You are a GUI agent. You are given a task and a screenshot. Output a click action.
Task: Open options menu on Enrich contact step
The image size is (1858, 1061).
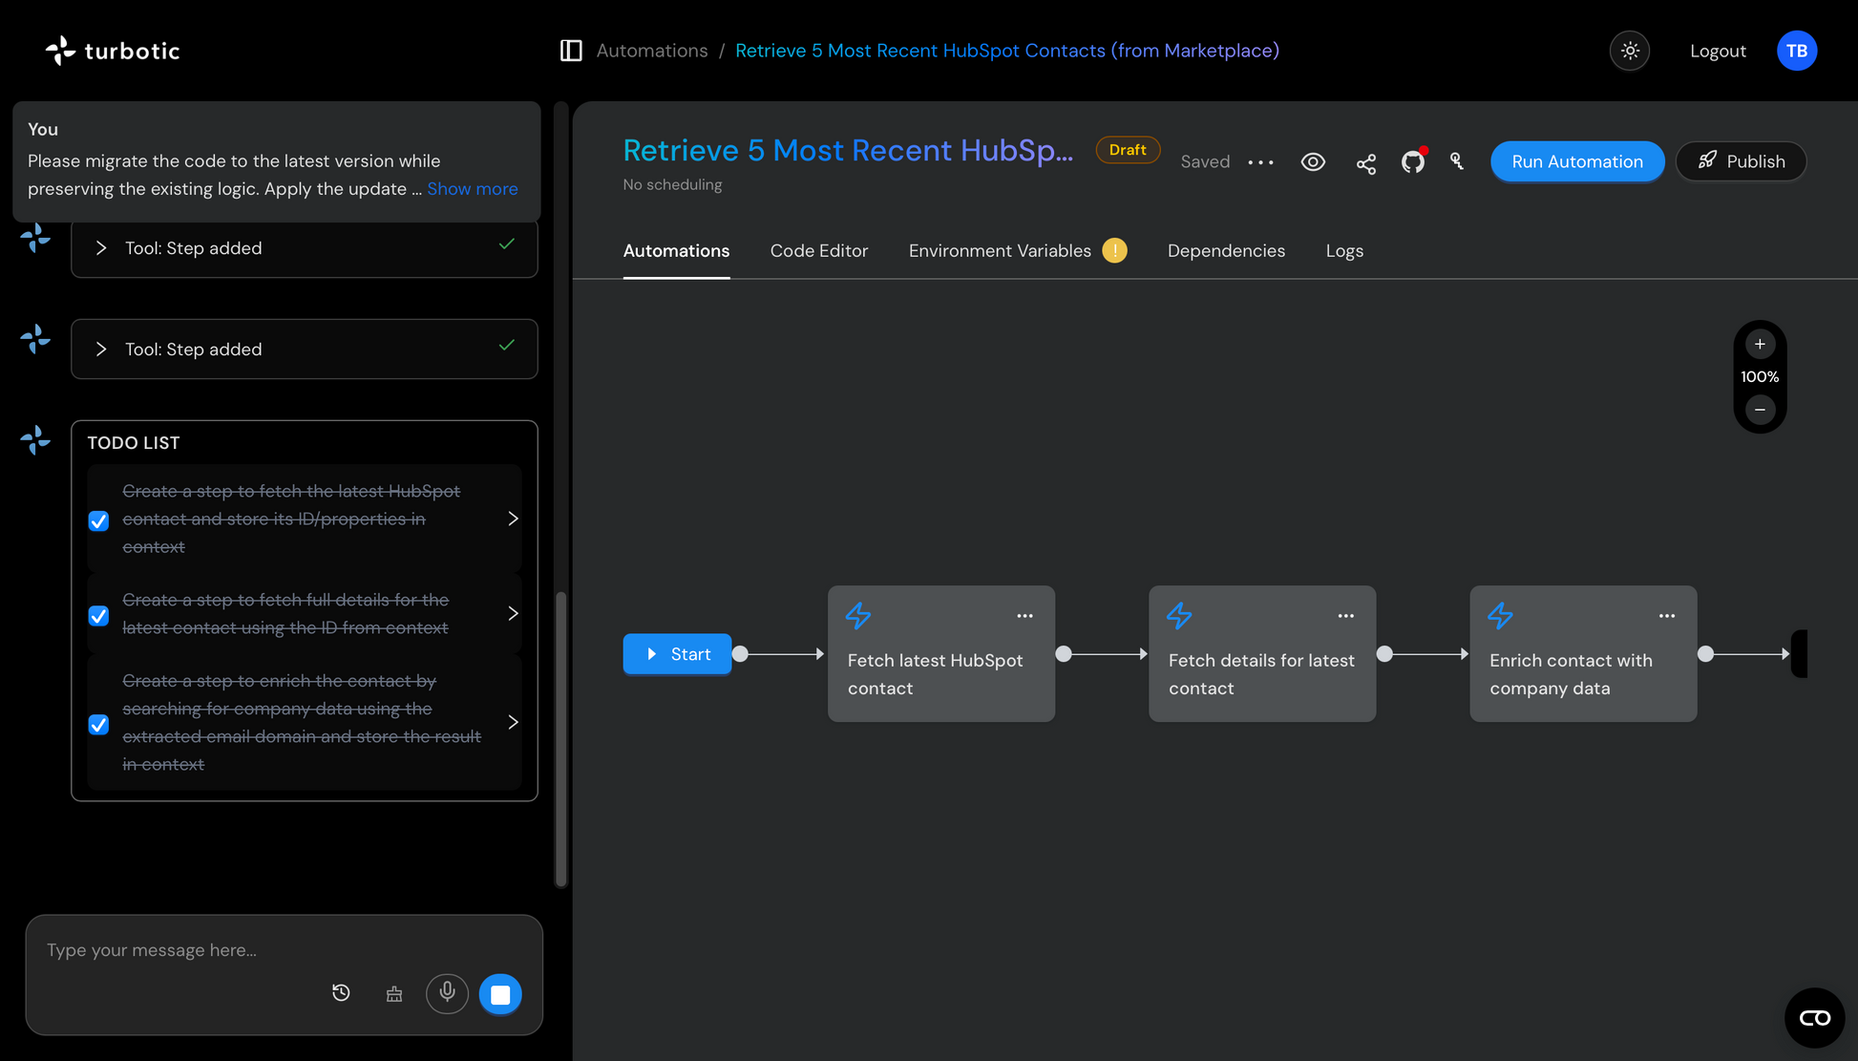[x=1666, y=616]
